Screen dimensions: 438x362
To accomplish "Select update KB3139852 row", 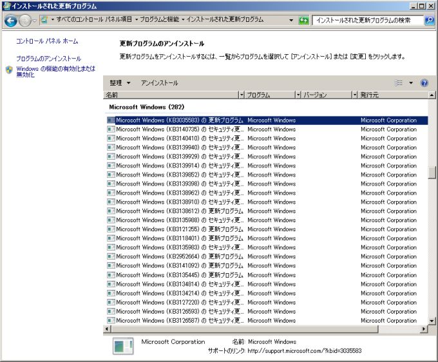I will point(267,175).
